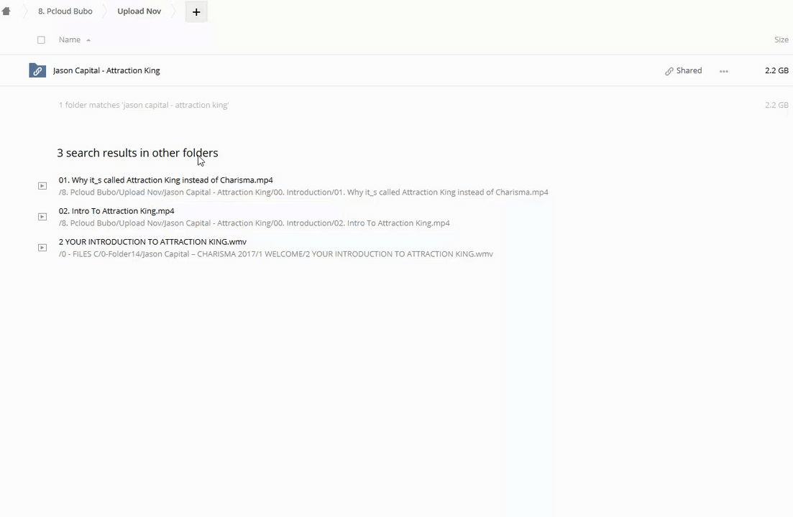The width and height of the screenshot is (793, 517).
Task: Click the shared folder icon for Jason Capital
Action: (37, 70)
